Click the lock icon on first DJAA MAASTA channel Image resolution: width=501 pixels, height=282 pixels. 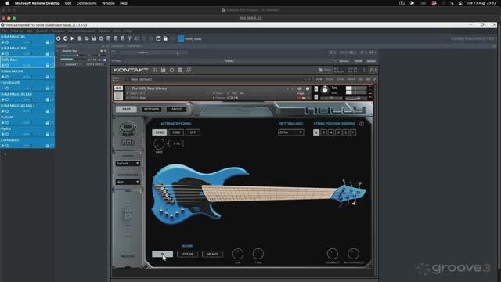click(x=48, y=42)
